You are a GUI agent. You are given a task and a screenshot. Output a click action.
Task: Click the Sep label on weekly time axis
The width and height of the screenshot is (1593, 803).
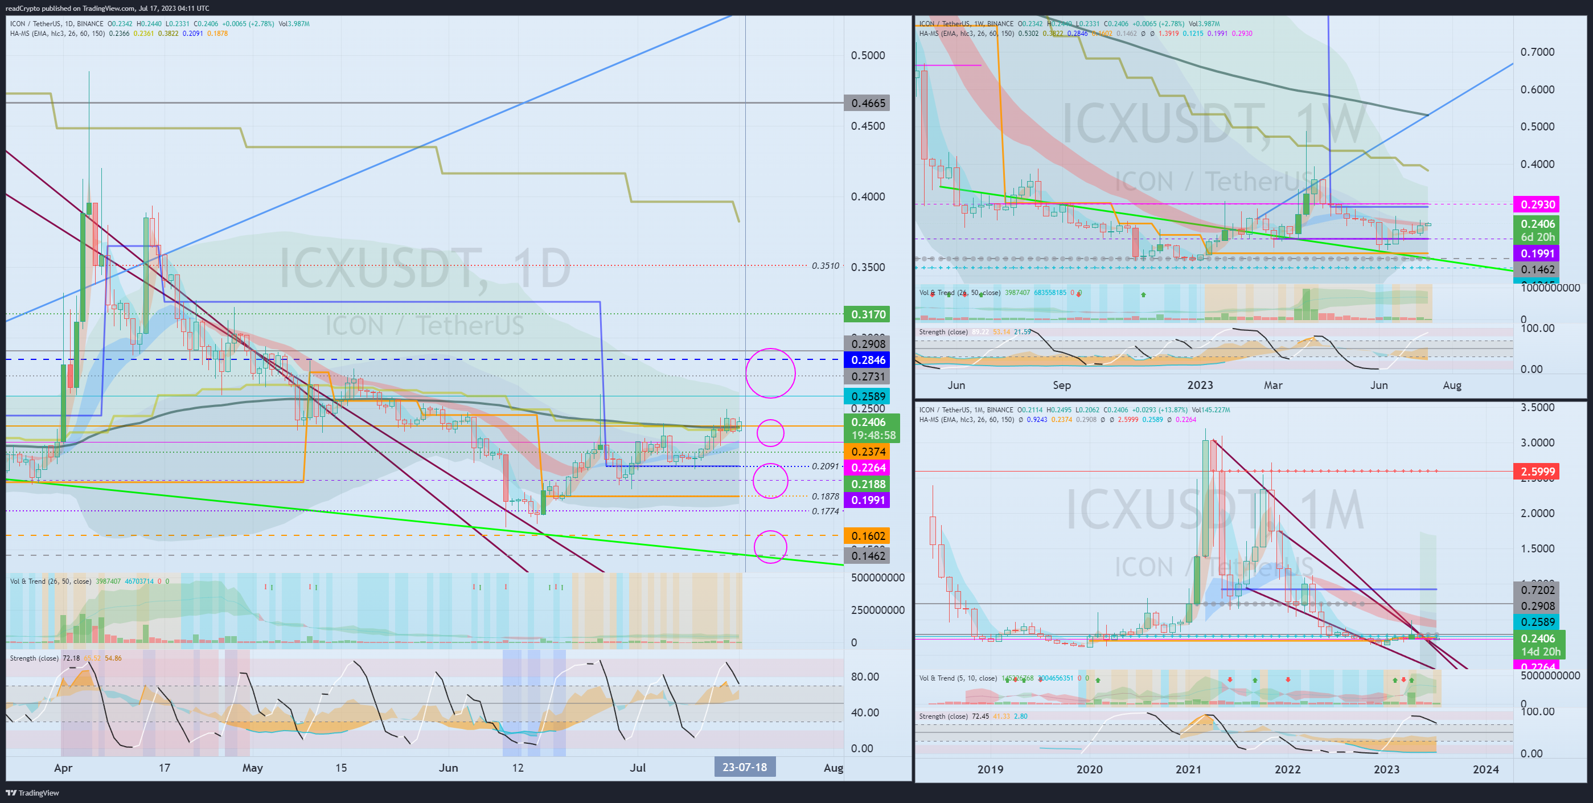click(x=1062, y=385)
